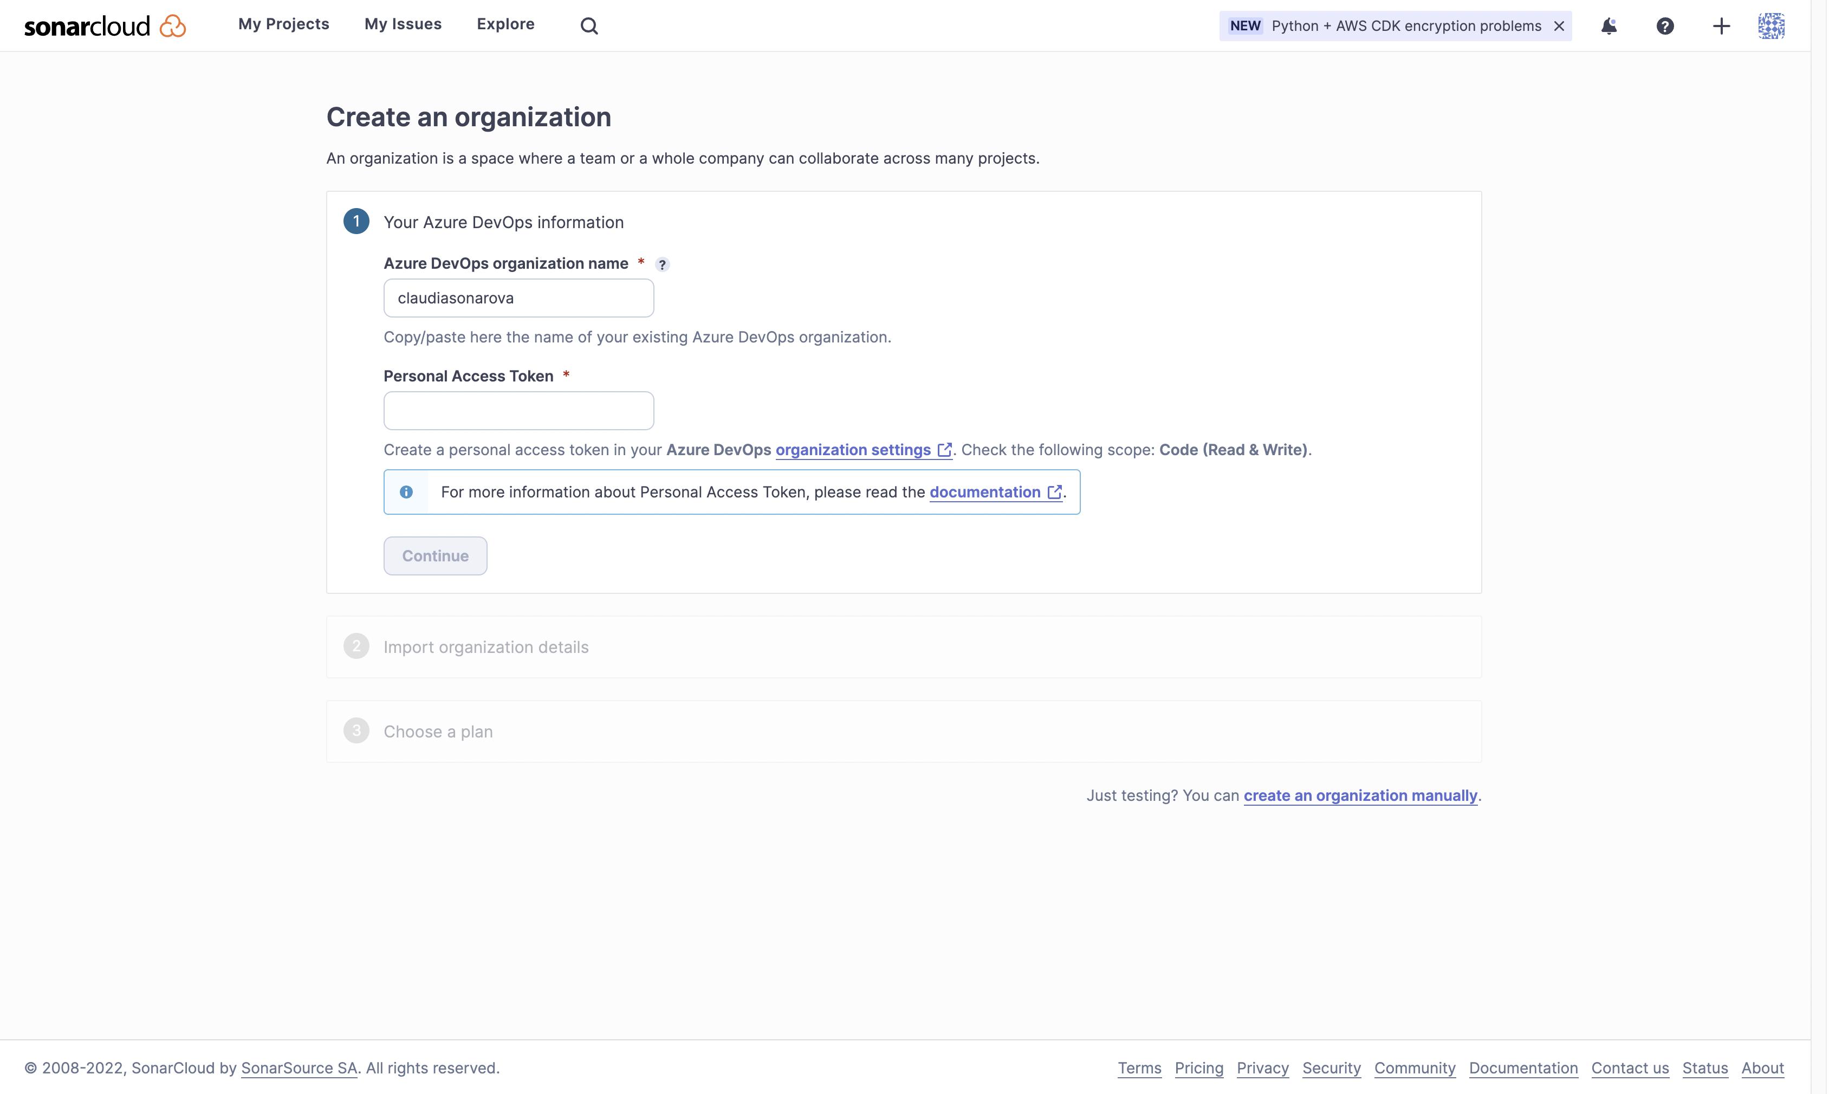Open My Issues page

pos(403,24)
